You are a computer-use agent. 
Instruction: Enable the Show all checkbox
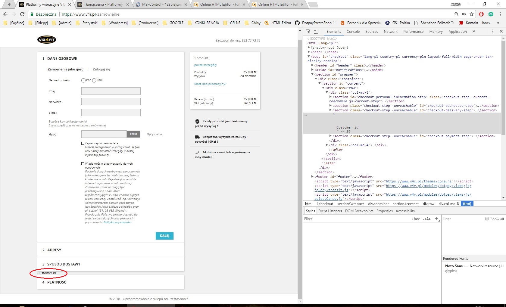(x=487, y=219)
